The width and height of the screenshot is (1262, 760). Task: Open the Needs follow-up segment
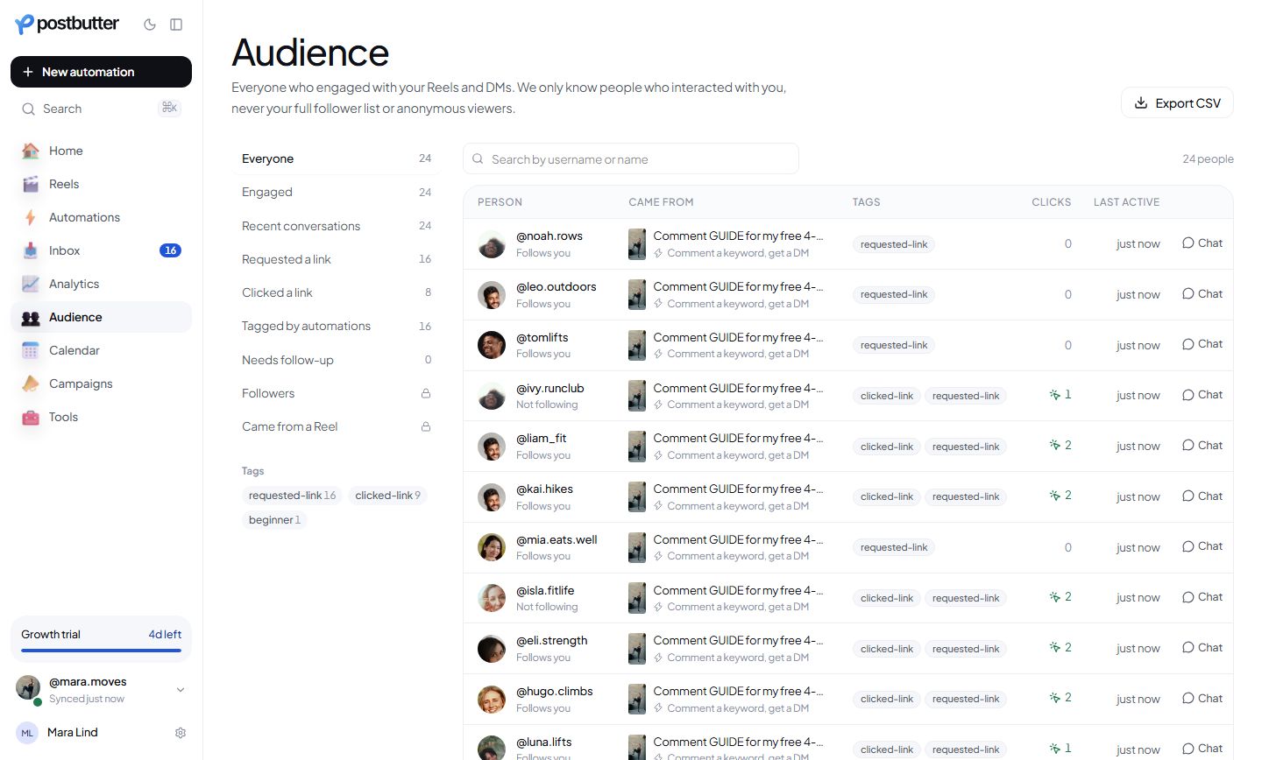tap(337, 360)
